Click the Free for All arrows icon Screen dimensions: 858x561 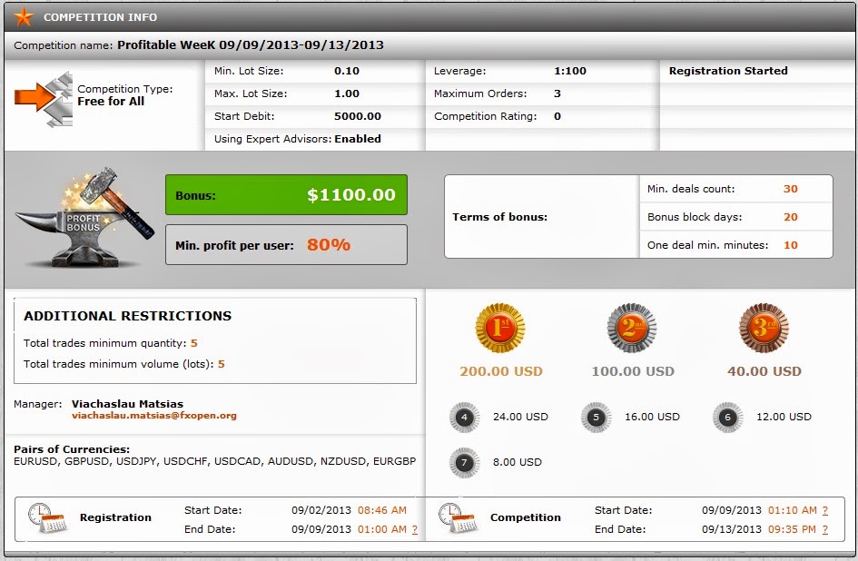click(x=44, y=99)
